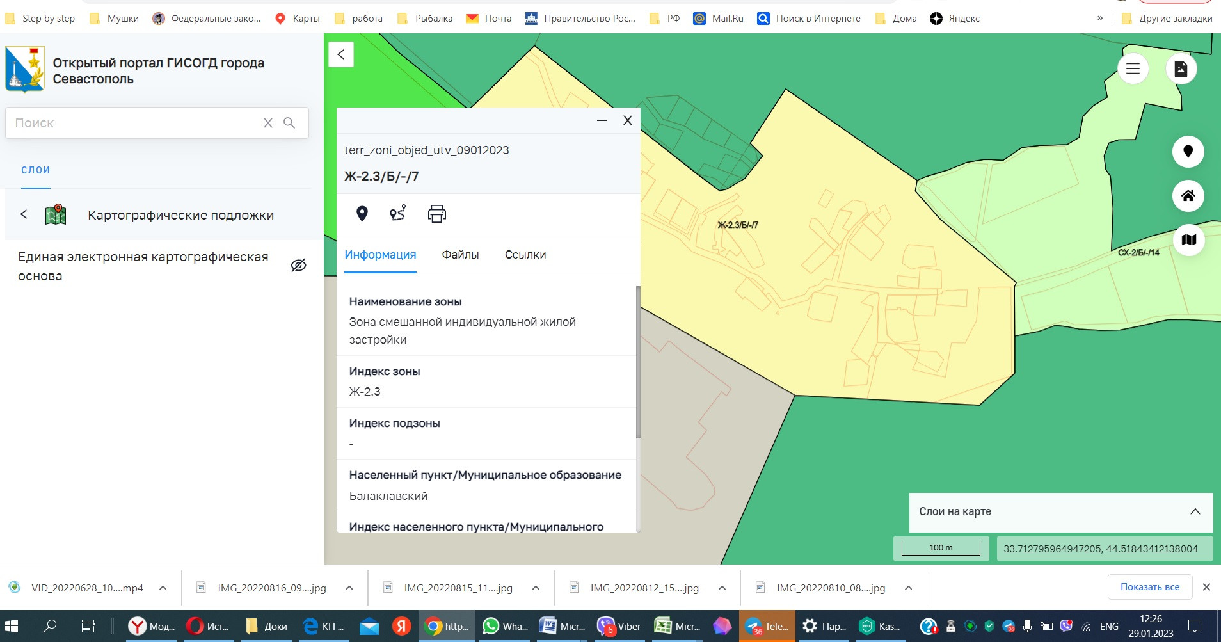1221x642 pixels.
Task: Open the Карты bookmark
Action: (x=297, y=19)
